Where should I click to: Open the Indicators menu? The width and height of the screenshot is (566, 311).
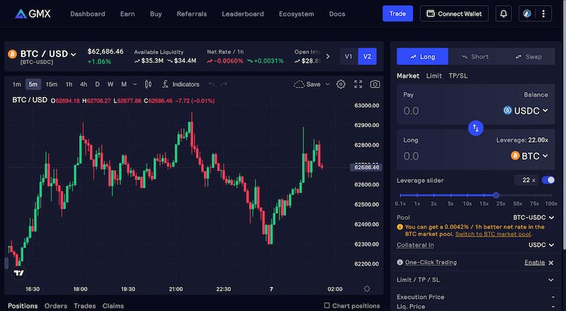(180, 84)
